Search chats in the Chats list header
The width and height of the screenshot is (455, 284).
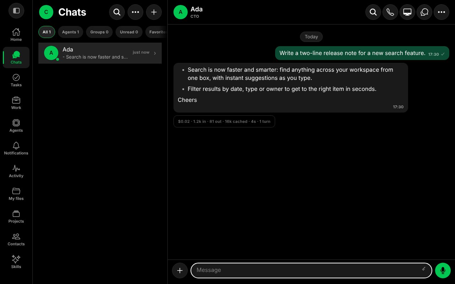[117, 12]
